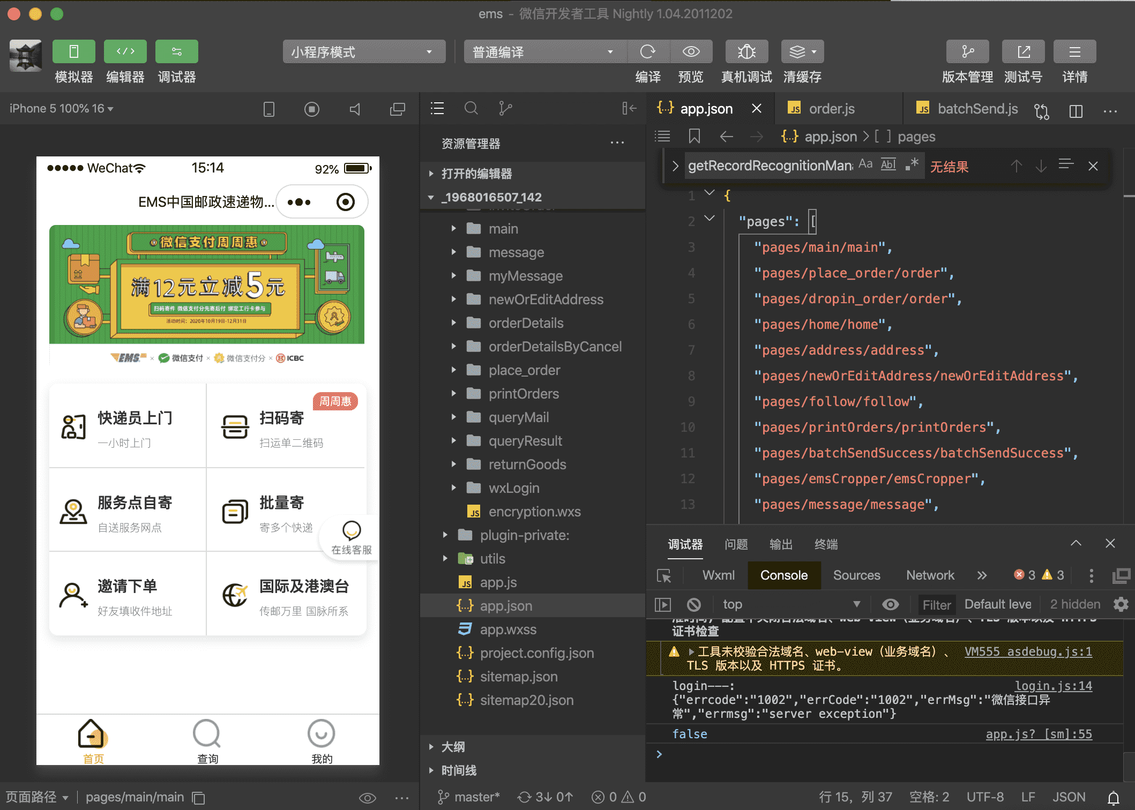Screen dimensions: 1135x810
Task: Click the simulator phone rotate icon
Action: (269, 109)
